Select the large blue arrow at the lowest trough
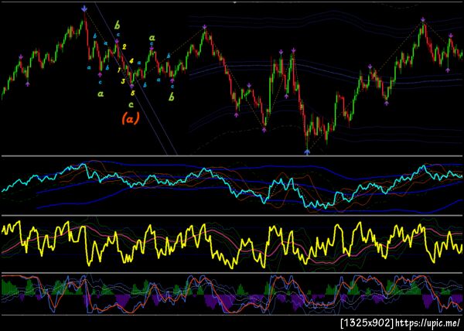This screenshot has width=464, height=331. [307, 152]
